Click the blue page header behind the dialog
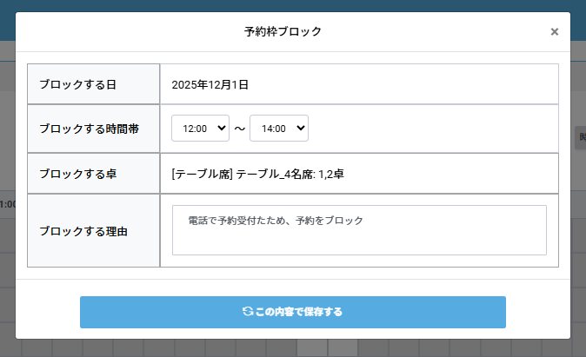The height and width of the screenshot is (357, 586). (293, 5)
